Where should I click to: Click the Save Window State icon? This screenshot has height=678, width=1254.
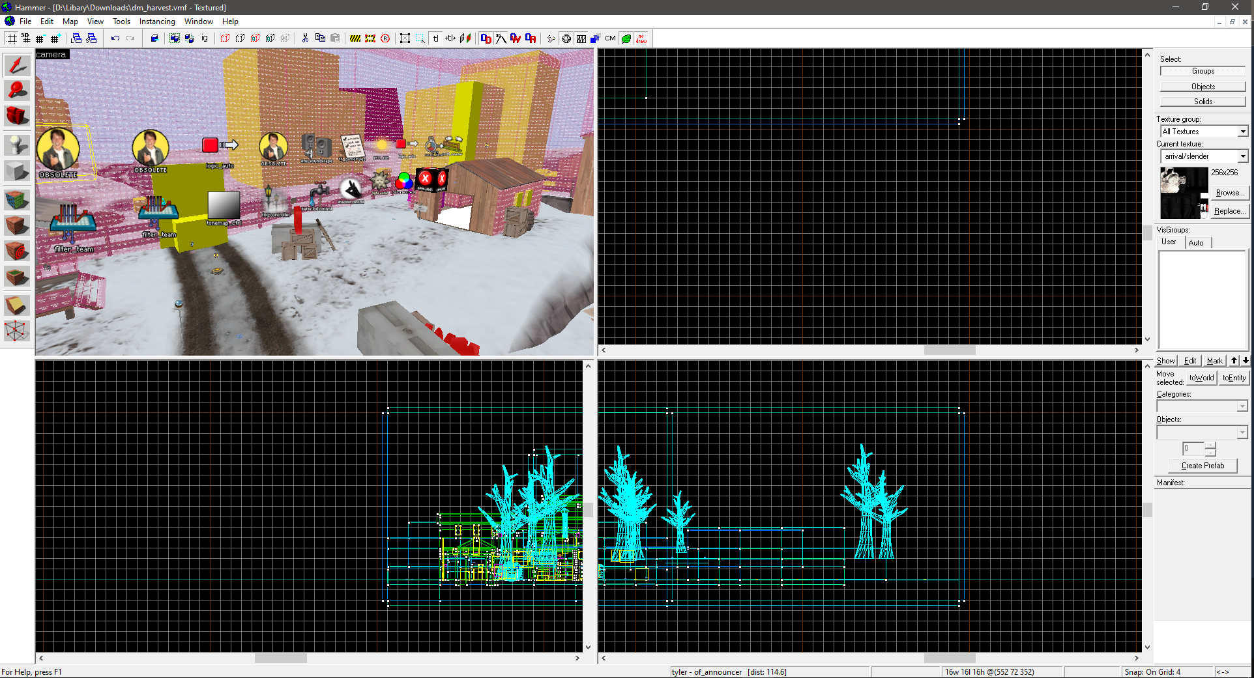[91, 38]
